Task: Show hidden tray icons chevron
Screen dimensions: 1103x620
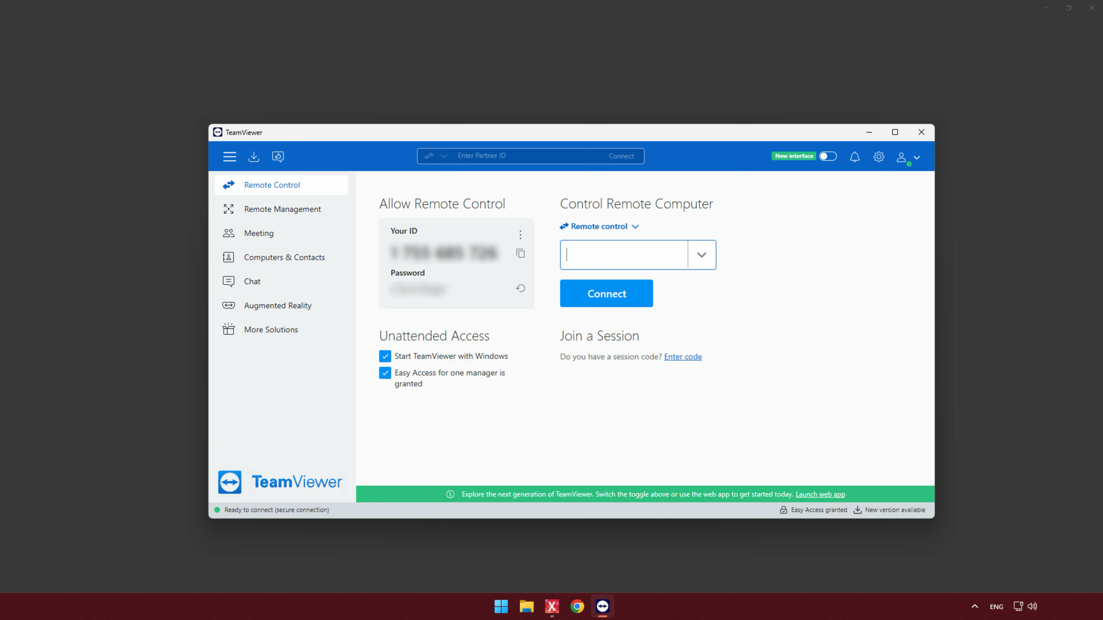Action: (975, 607)
